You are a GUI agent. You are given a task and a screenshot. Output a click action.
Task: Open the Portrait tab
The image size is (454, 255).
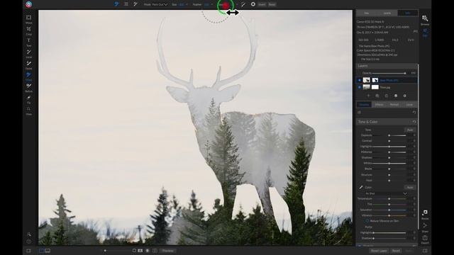click(x=394, y=105)
